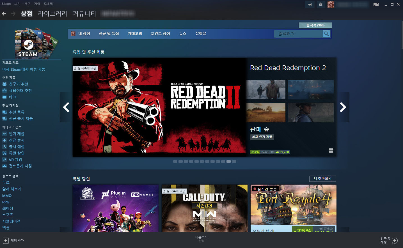Switch to the 커뮤니티 tab
The height and width of the screenshot is (248, 403).
pos(84,13)
